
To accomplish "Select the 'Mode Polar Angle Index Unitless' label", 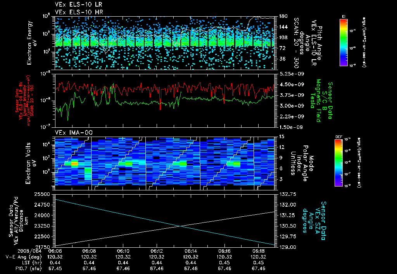I will tap(302, 163).
